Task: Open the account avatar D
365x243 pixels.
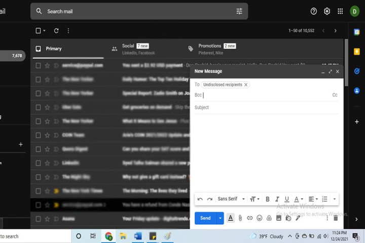Action: pyautogui.click(x=354, y=12)
